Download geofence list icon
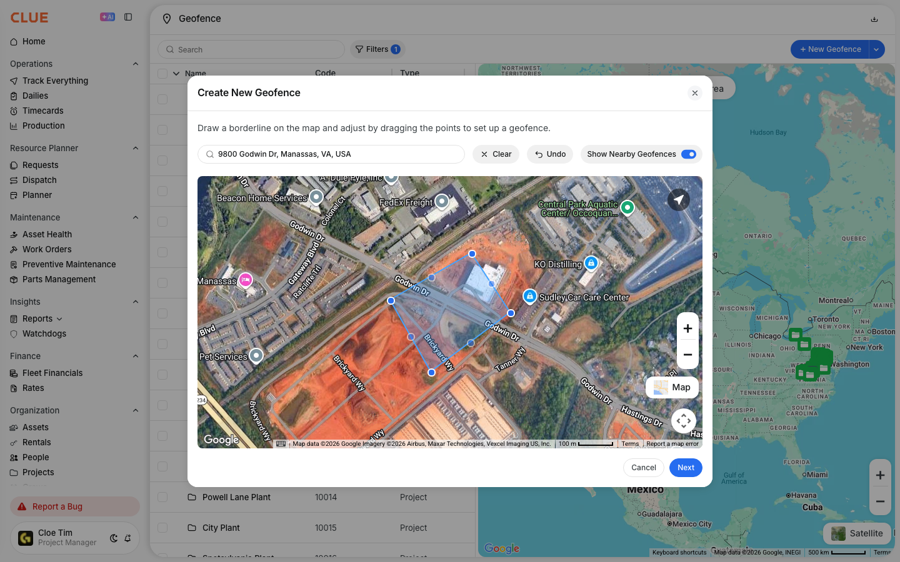Image resolution: width=900 pixels, height=562 pixels. tap(874, 19)
